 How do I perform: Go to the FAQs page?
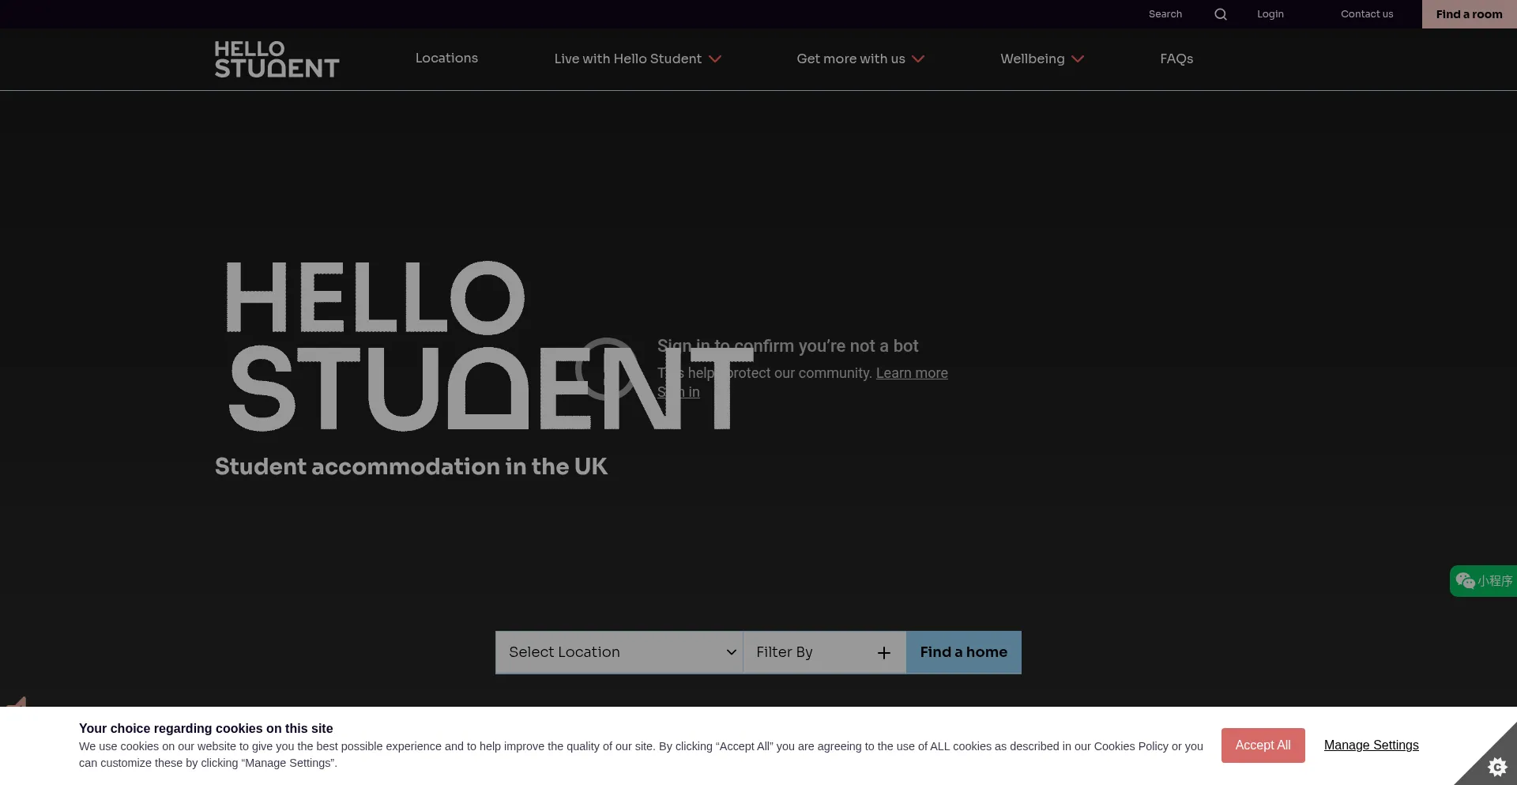coord(1176,59)
